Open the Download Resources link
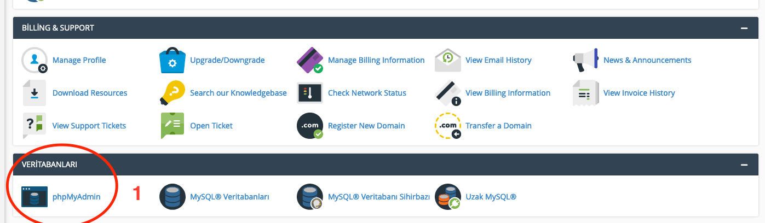Viewport: 765px width, 223px height. (x=90, y=93)
